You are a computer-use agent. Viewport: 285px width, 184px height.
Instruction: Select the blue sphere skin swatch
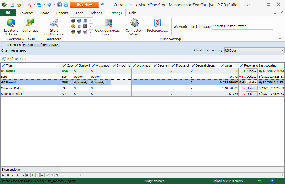(79, 21)
